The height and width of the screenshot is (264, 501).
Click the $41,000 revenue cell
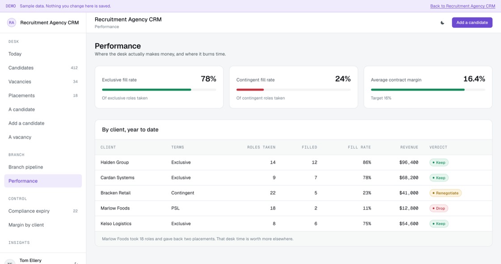tap(409, 193)
